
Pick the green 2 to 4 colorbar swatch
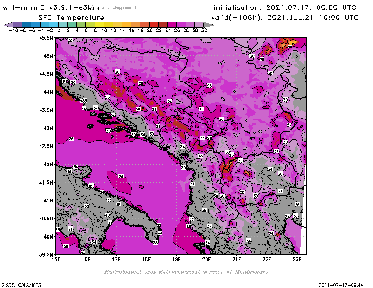click(x=72, y=25)
